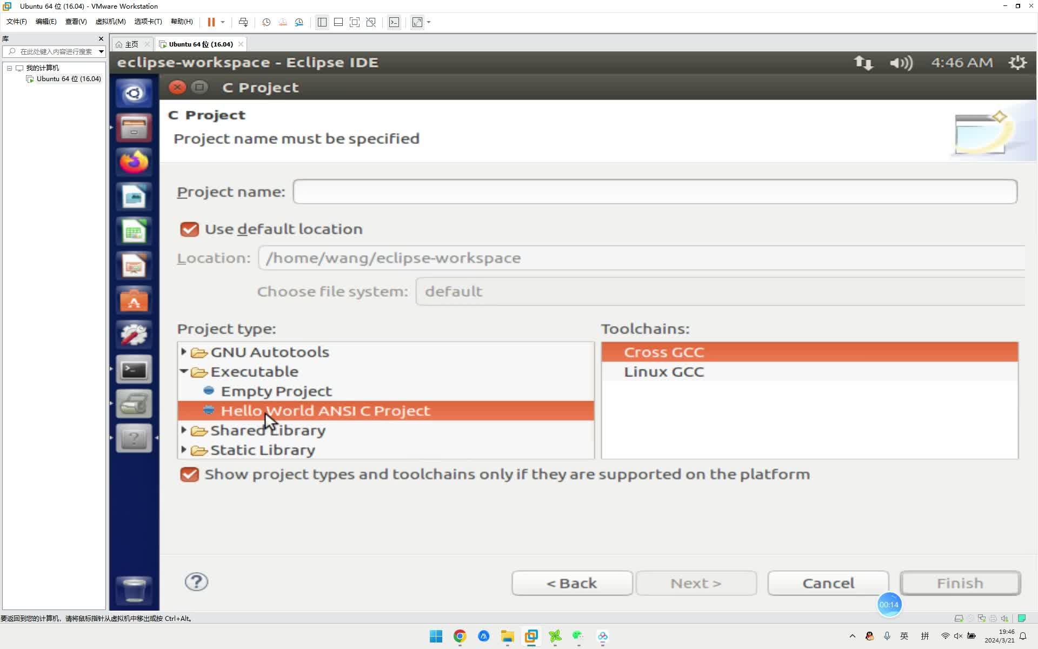
Task: Click VMware send Ctrl+Alt+Del icon
Action: coord(243,22)
